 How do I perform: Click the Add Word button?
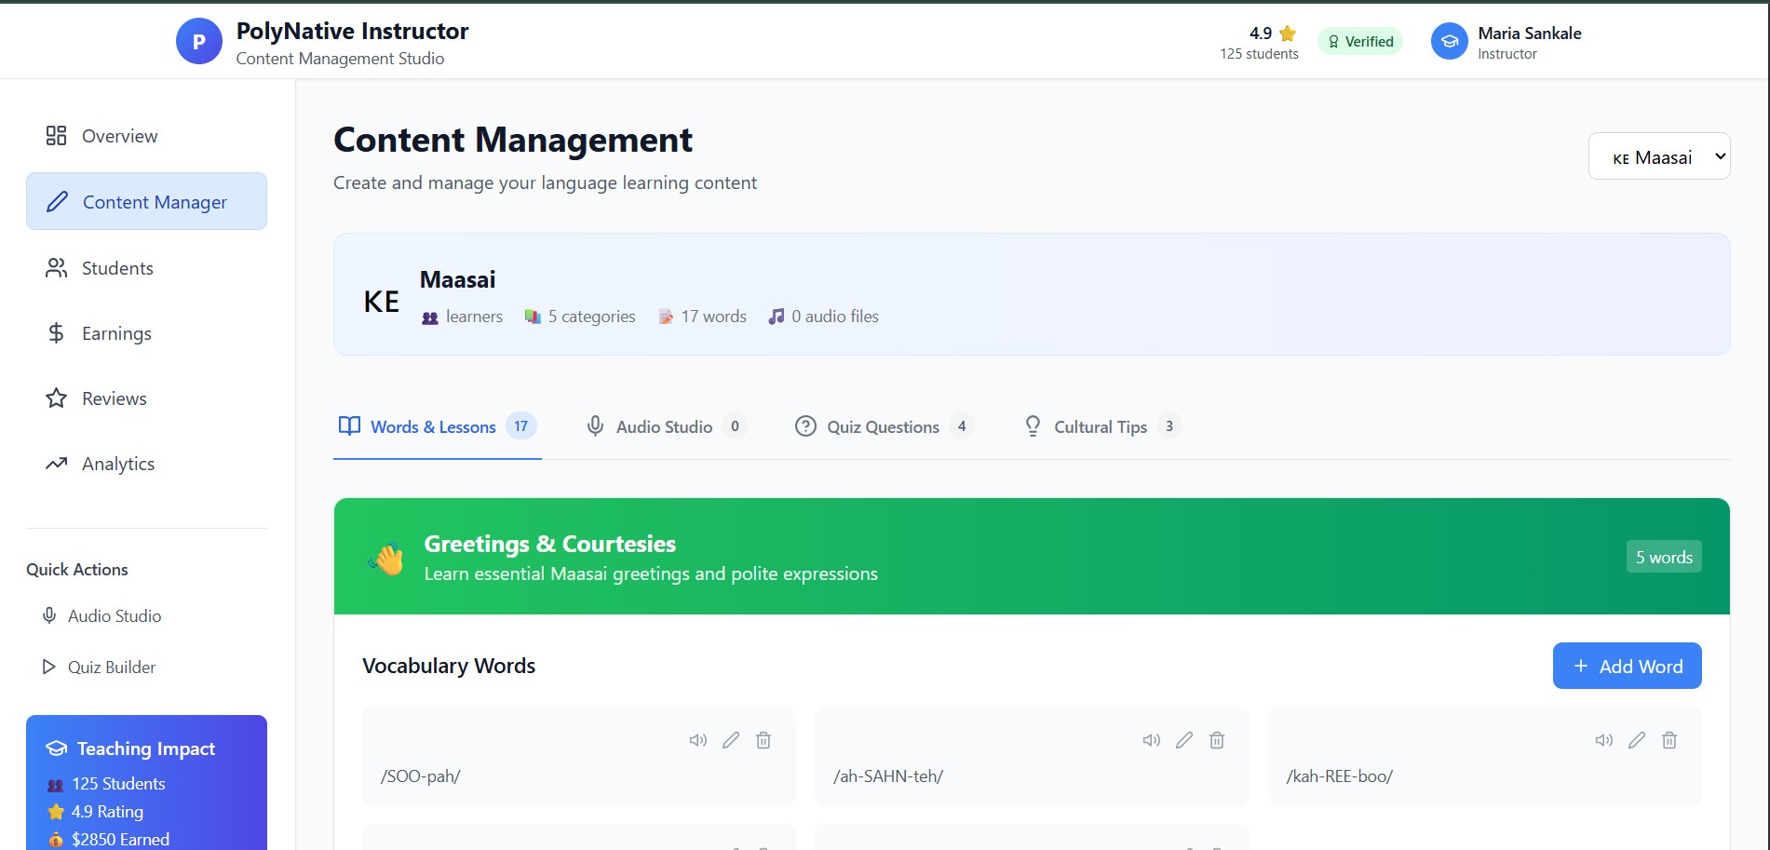tap(1627, 666)
